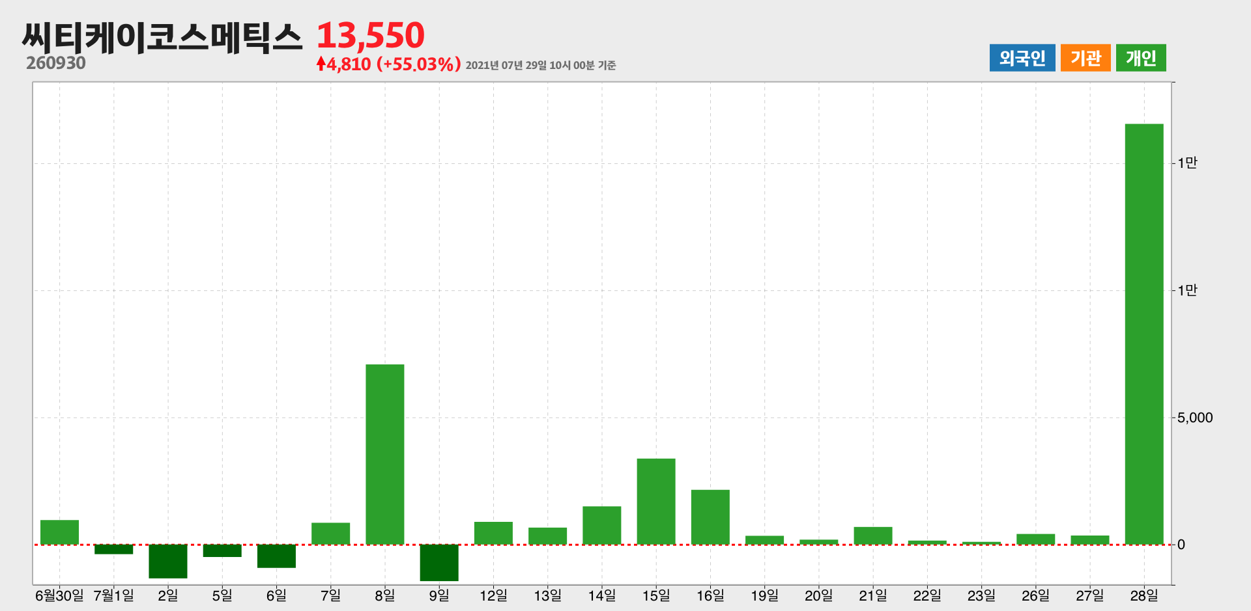Screen dimensions: 1251x611
Task: Click the x-axis label 8일
Action: point(385,595)
